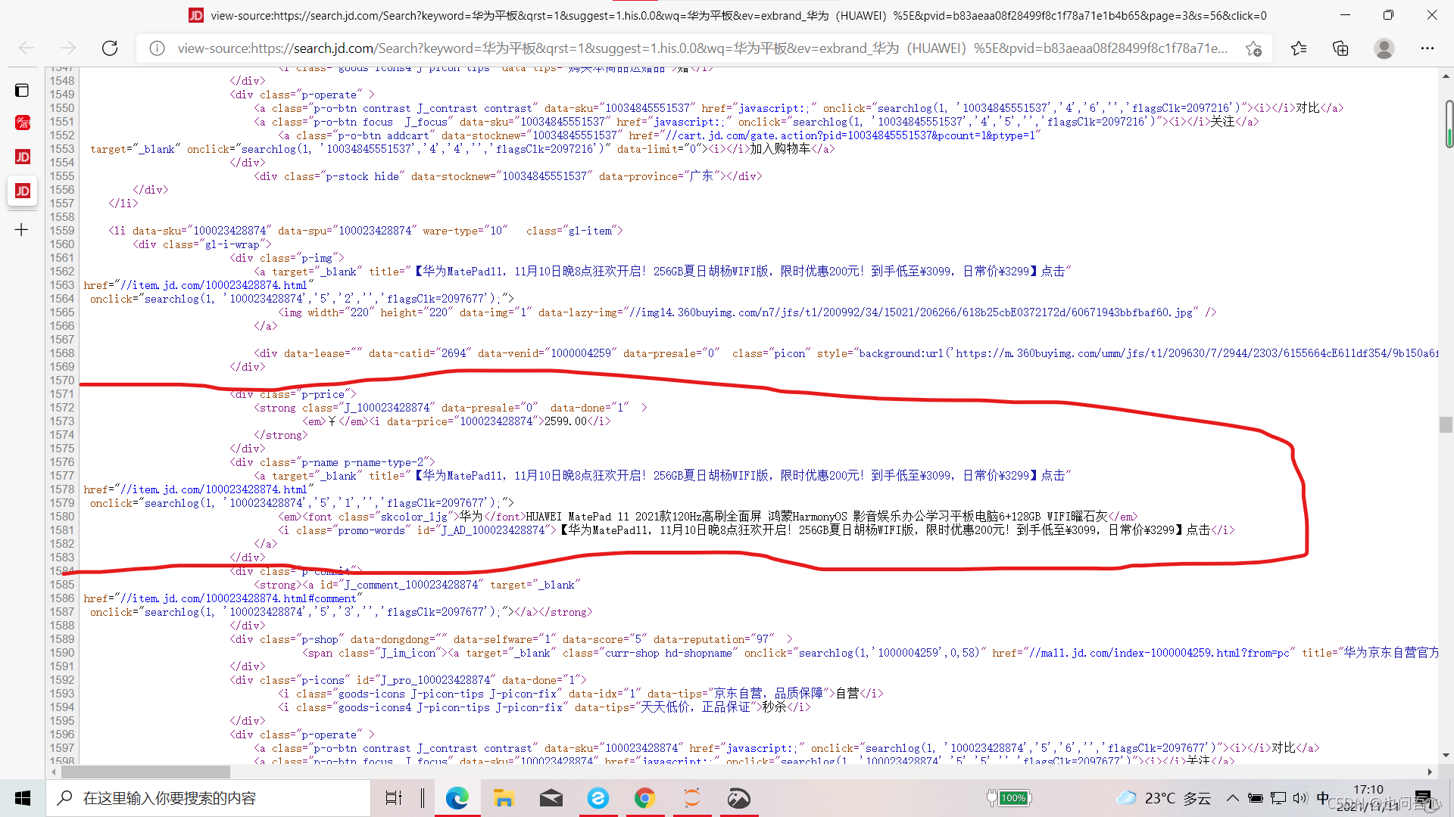Click the "J_comment_100023428874" id text

click(411, 585)
